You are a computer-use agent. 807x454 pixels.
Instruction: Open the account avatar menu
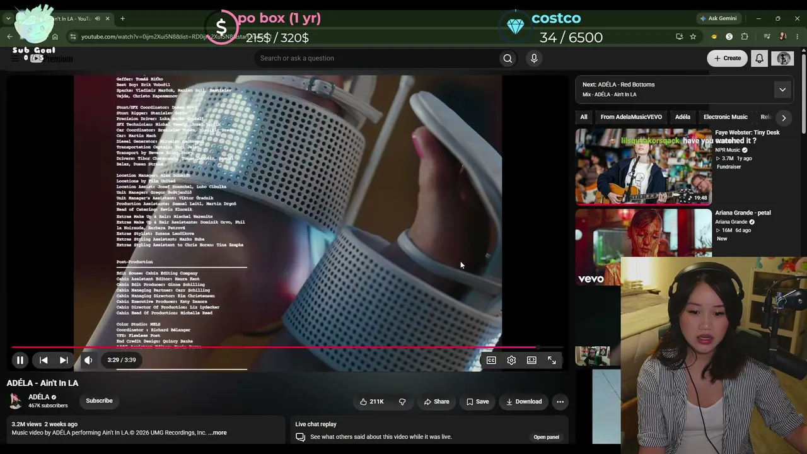point(784,58)
